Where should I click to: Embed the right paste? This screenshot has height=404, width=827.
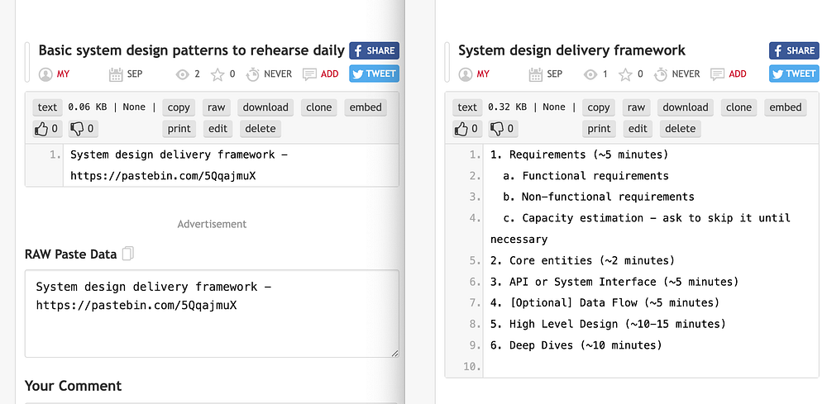click(786, 107)
